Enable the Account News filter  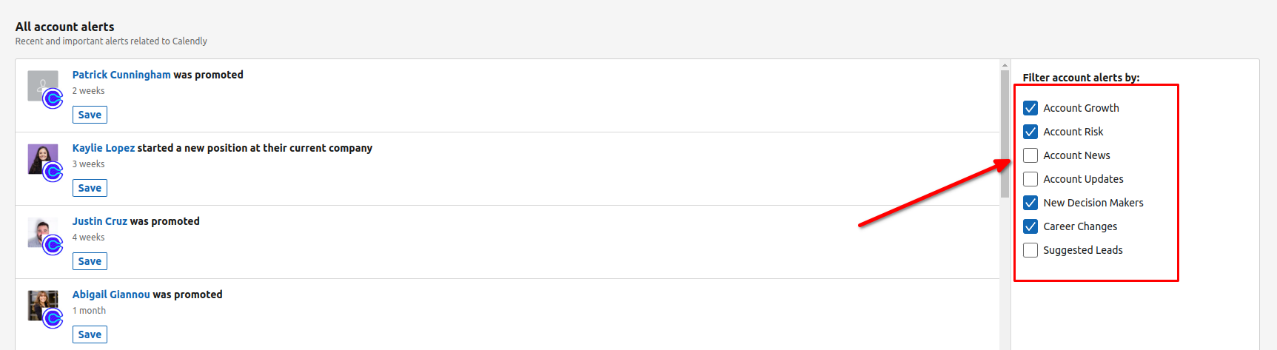1030,155
